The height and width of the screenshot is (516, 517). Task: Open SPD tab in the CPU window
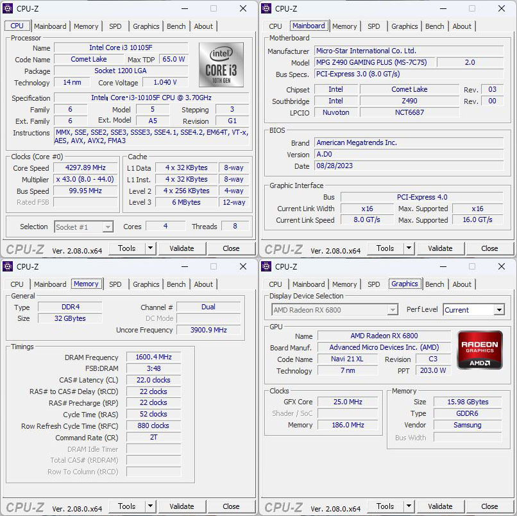click(x=115, y=26)
